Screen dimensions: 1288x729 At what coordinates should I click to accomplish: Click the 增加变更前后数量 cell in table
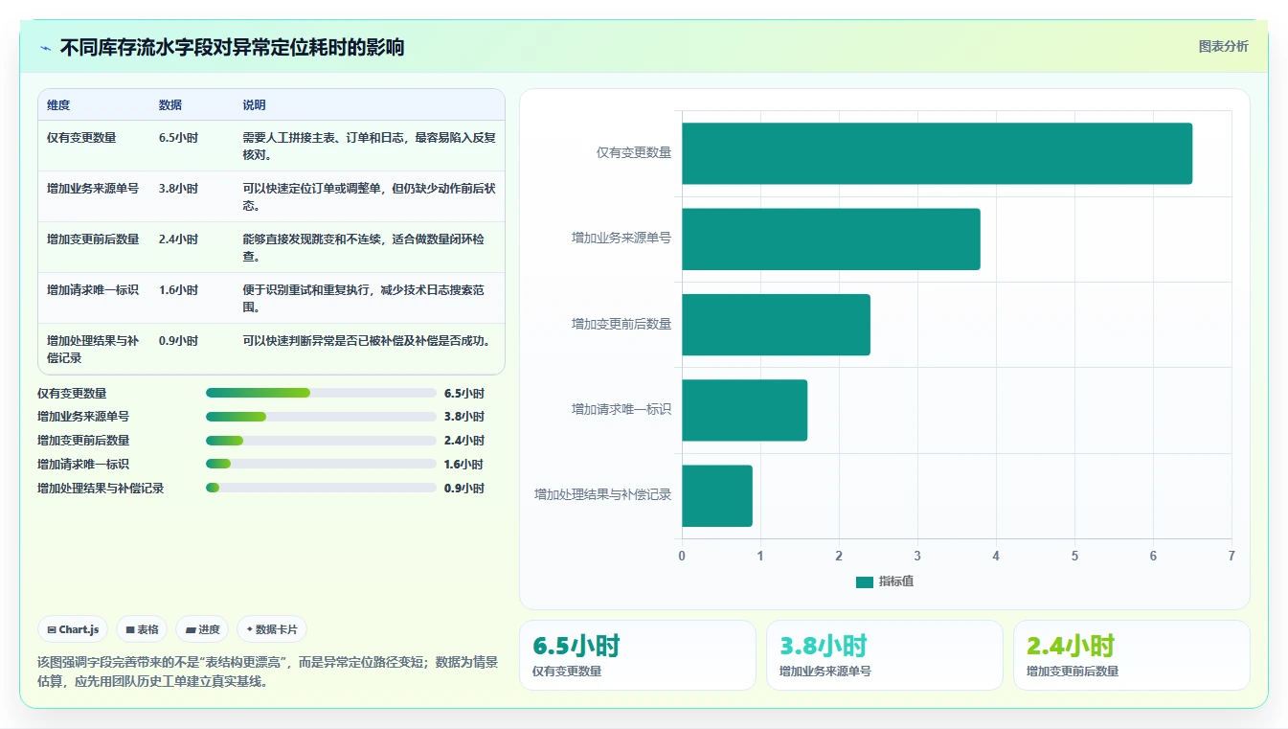coord(93,239)
